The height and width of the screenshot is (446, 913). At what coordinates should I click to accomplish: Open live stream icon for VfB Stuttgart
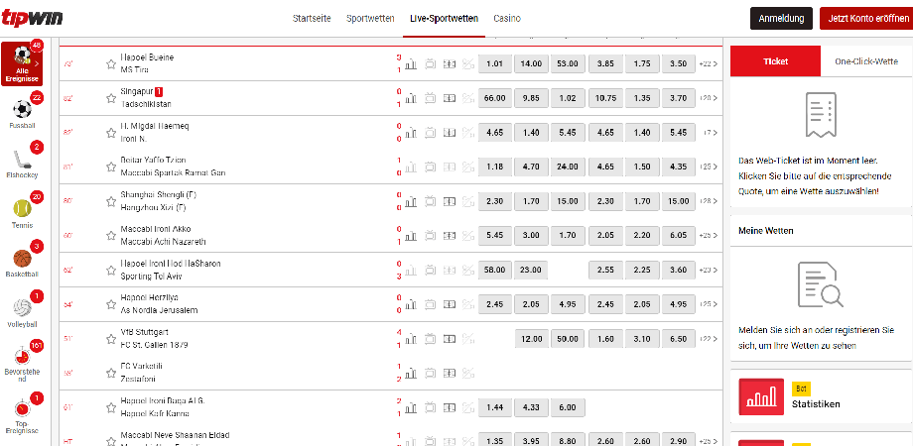click(430, 339)
